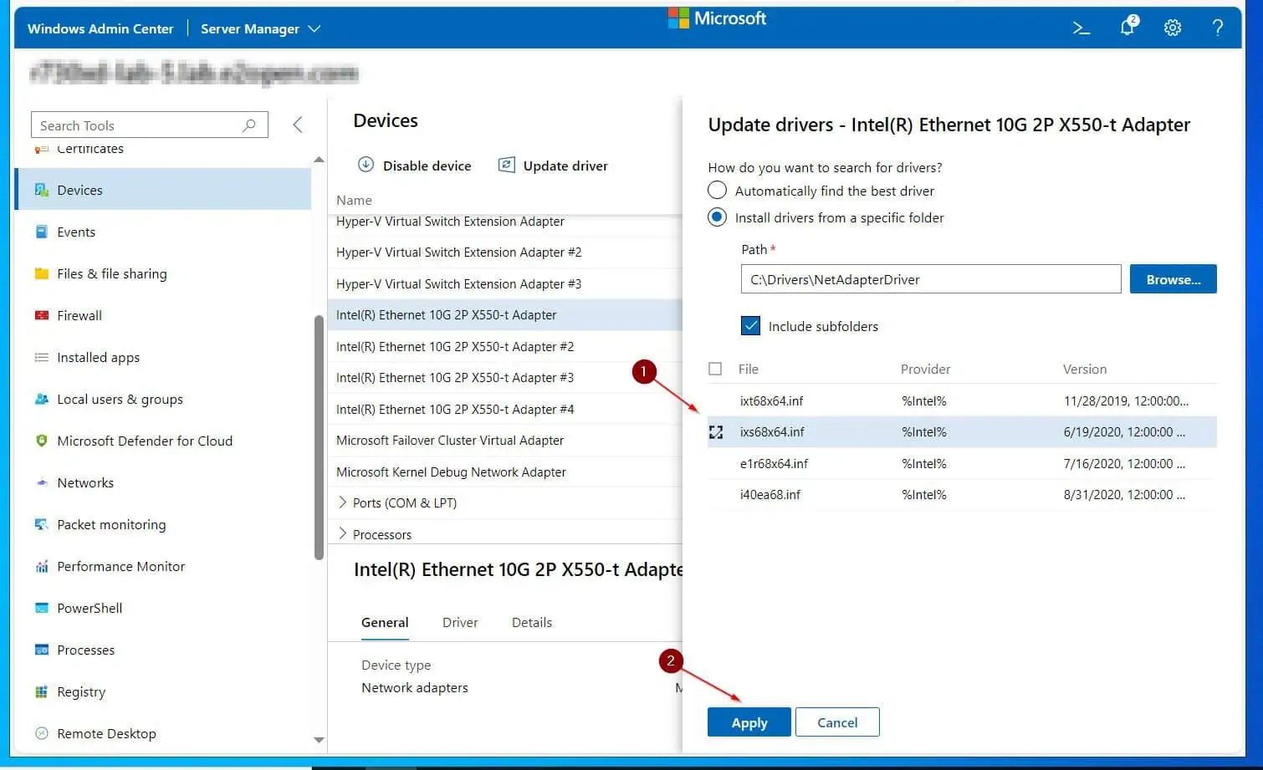The image size is (1263, 770).
Task: Click the search magnifier icon in Search Tools
Action: click(x=248, y=125)
